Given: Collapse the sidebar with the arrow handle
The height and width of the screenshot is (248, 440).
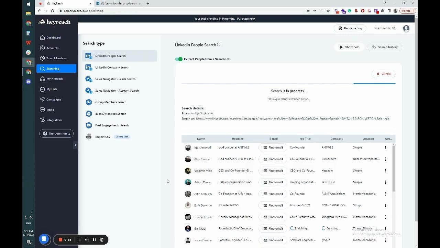Looking at the screenshot, I should click(x=76, y=145).
